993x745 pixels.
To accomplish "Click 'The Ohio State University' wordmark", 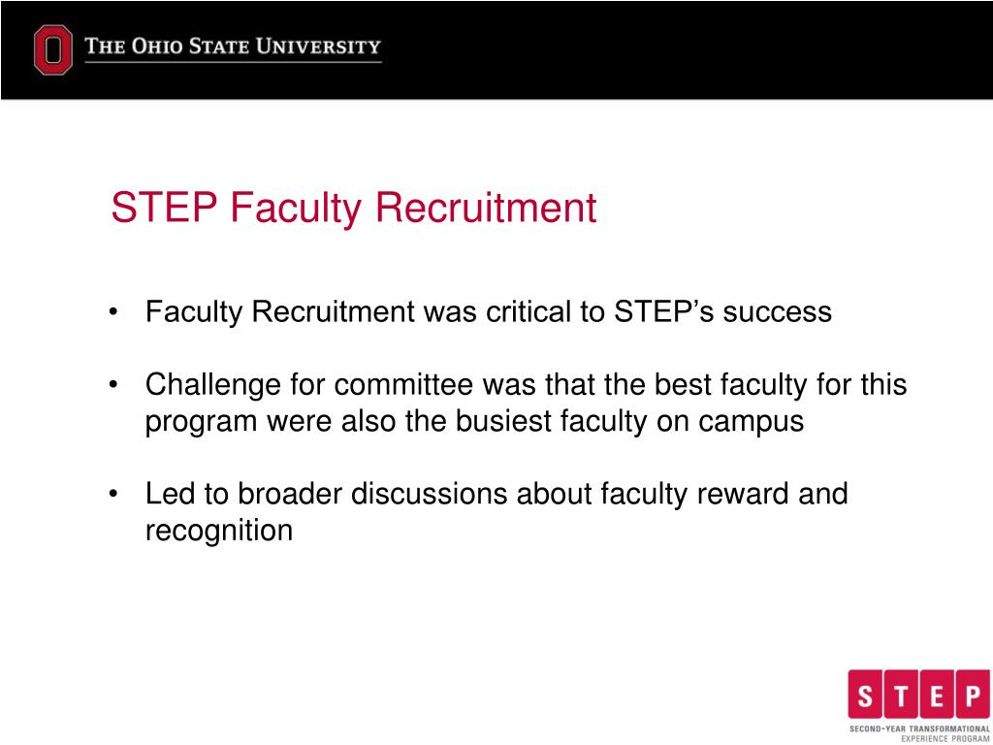I will [233, 47].
